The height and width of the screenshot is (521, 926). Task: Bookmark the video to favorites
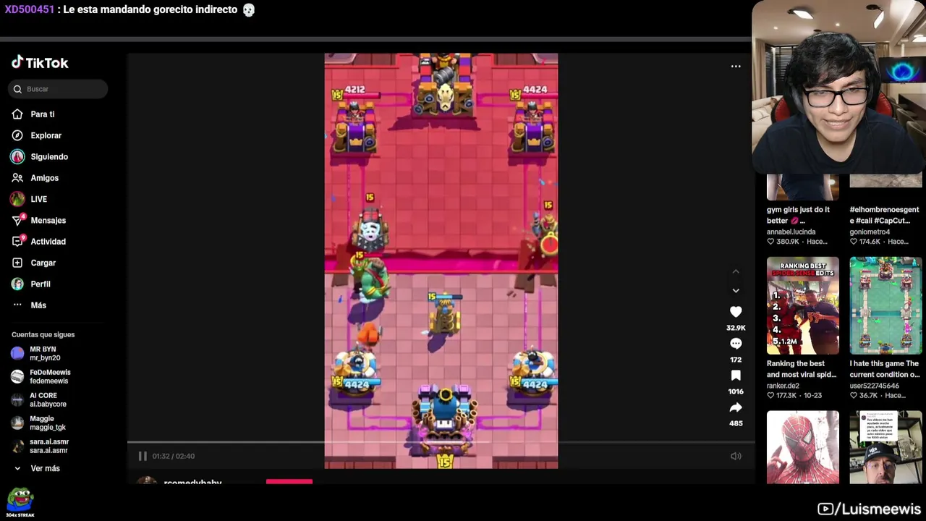(x=736, y=375)
